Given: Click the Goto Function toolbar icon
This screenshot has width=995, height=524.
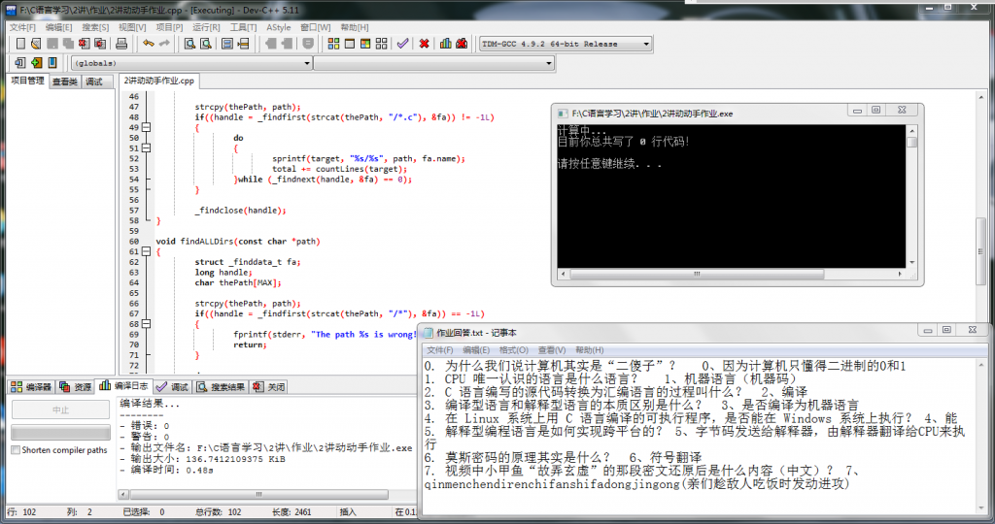Looking at the screenshot, I should coord(227,44).
